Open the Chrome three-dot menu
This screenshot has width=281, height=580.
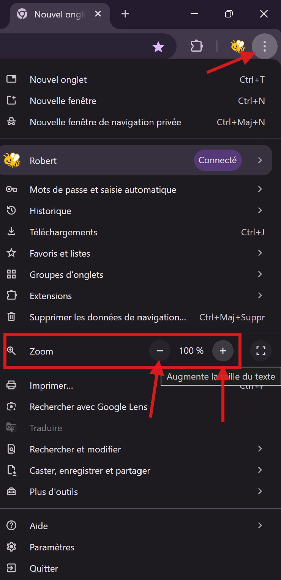tap(265, 46)
